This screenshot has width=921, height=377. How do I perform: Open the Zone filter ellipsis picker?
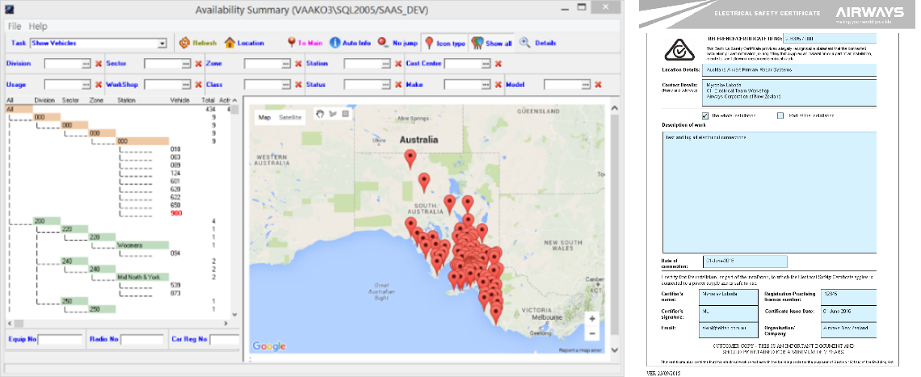[x=285, y=64]
